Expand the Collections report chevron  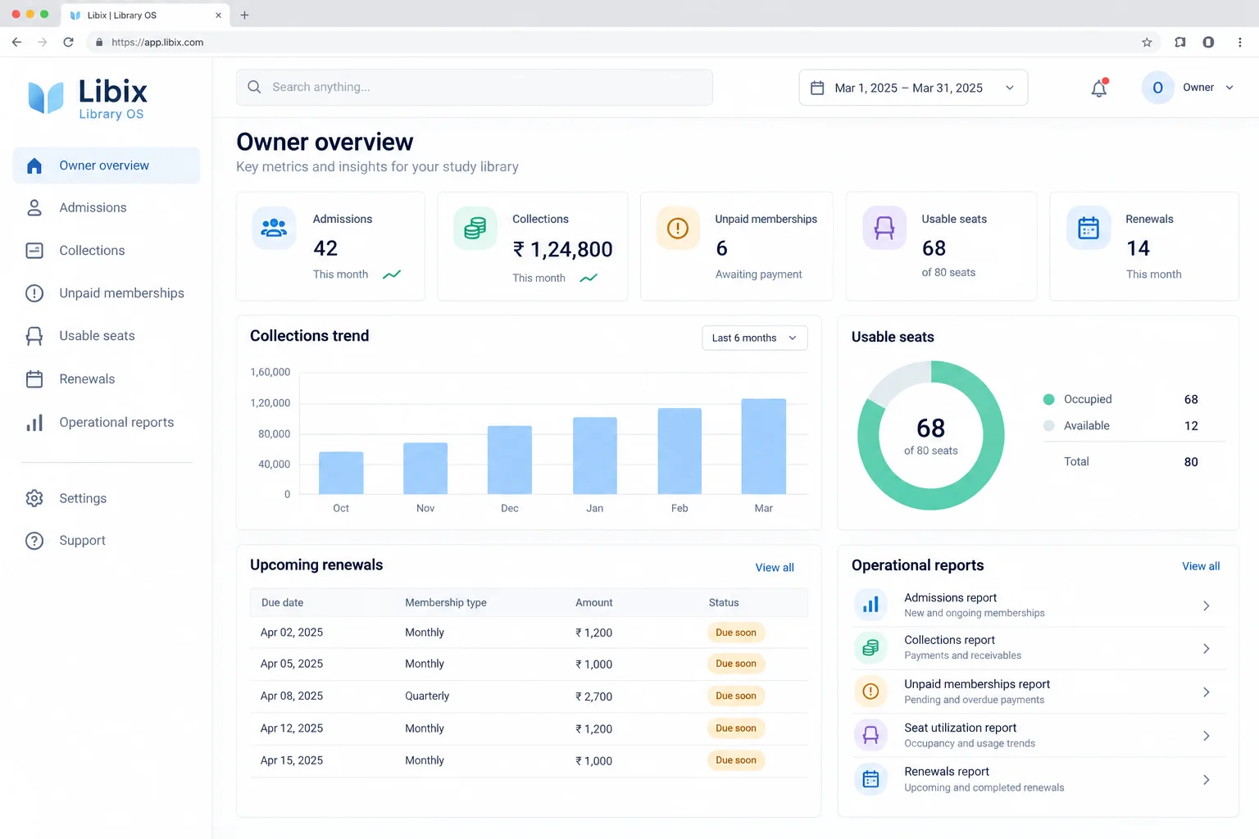click(1206, 649)
